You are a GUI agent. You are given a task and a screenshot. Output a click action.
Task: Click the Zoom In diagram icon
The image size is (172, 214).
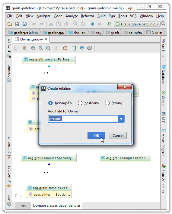33,48
